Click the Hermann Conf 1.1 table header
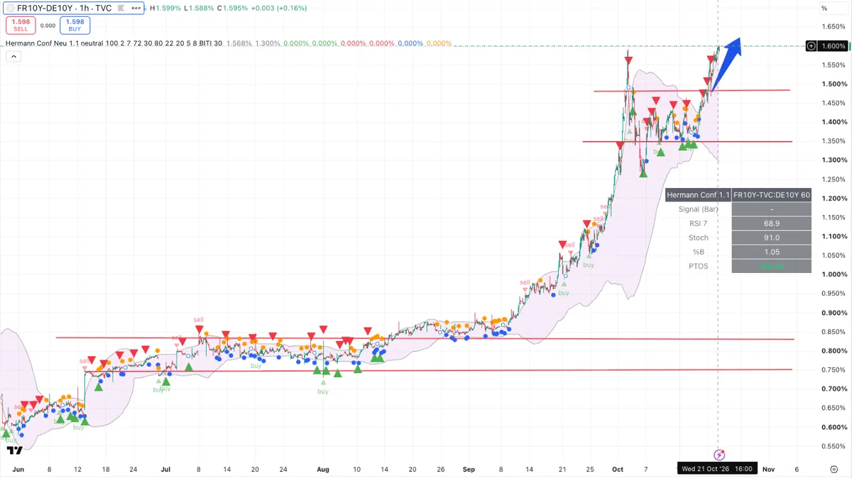This screenshot has height=478, width=852. (x=698, y=195)
